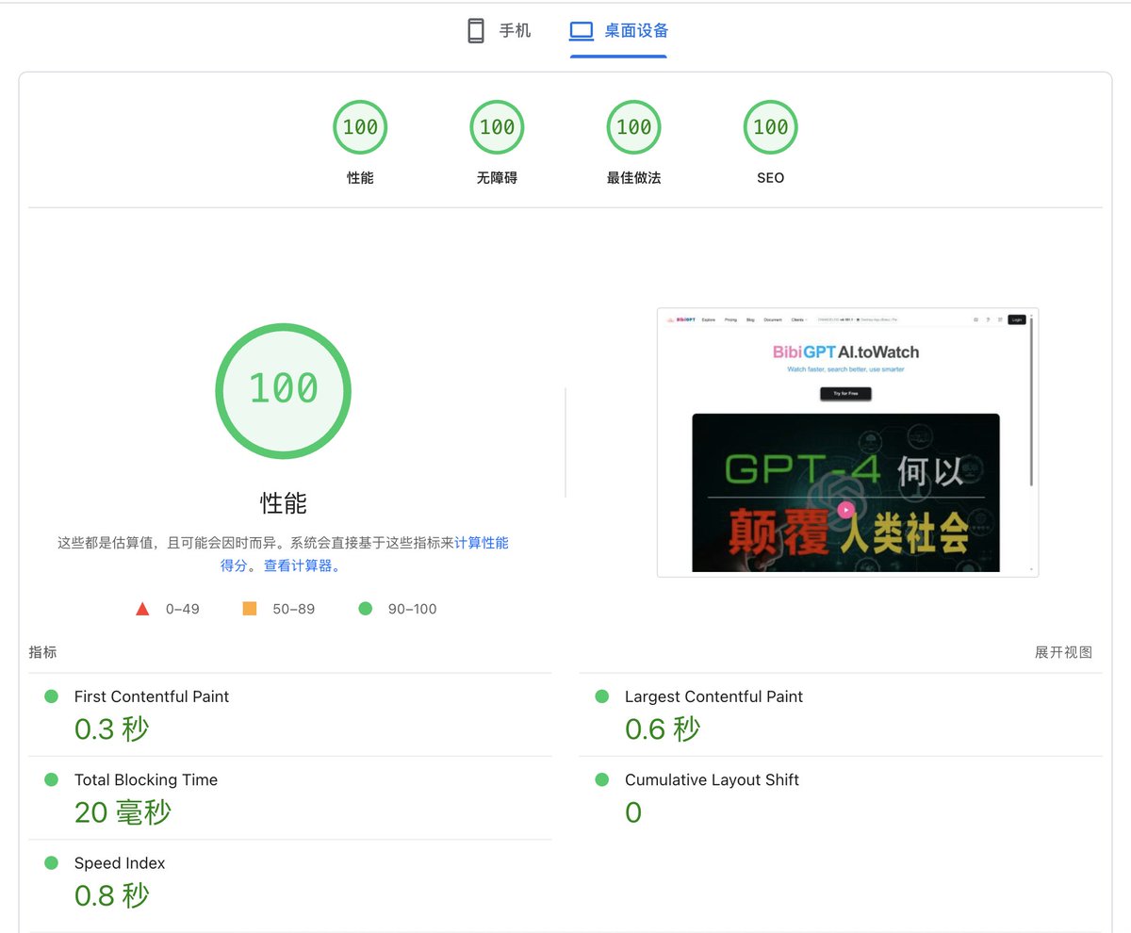Viewport: 1131px width, 933px height.
Task: Click the 0–49 legend text
Action: point(183,609)
